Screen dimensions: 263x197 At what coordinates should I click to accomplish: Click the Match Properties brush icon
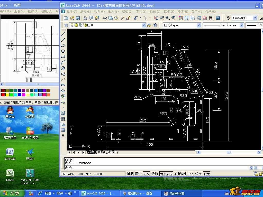pyautogui.click(x=122, y=18)
